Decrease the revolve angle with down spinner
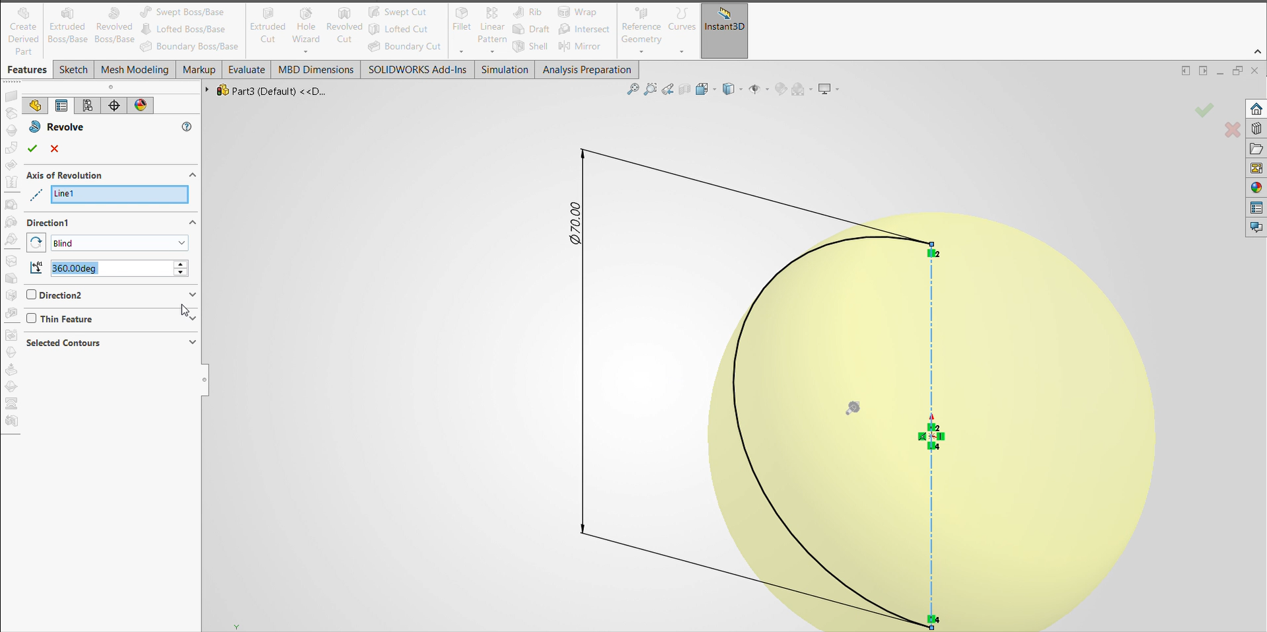Screen dimensions: 1267x632 pos(180,272)
